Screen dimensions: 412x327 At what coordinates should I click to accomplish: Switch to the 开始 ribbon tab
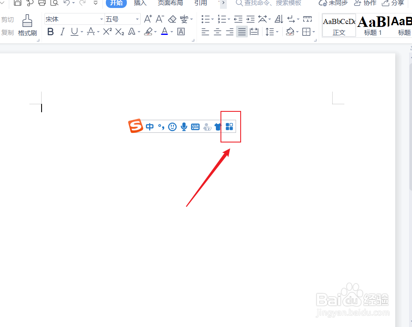116,3
